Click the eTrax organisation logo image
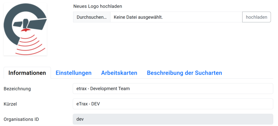The width and height of the screenshot is (278, 126). [25, 29]
